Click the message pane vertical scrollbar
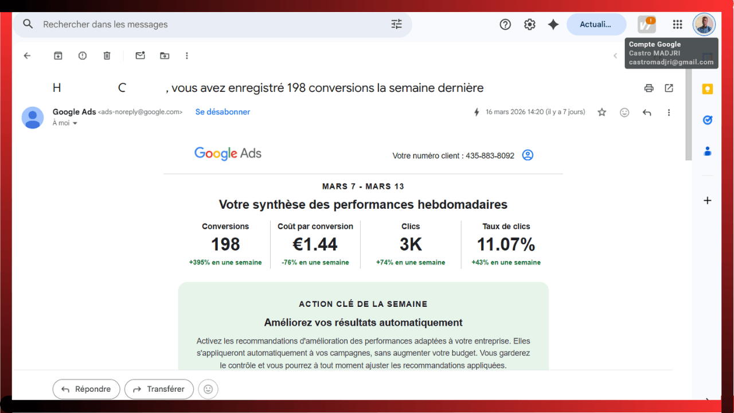734x413 pixels. tap(688, 115)
